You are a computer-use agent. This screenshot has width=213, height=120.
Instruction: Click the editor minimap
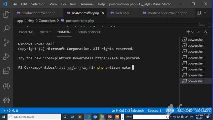[202, 25]
